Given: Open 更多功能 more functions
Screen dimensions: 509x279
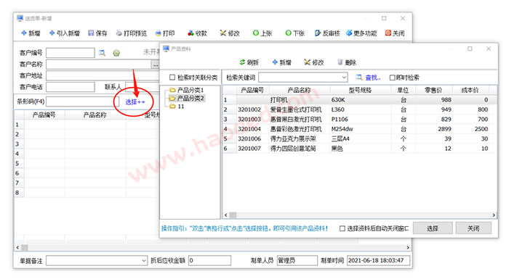Looking at the screenshot, I should coord(361,33).
